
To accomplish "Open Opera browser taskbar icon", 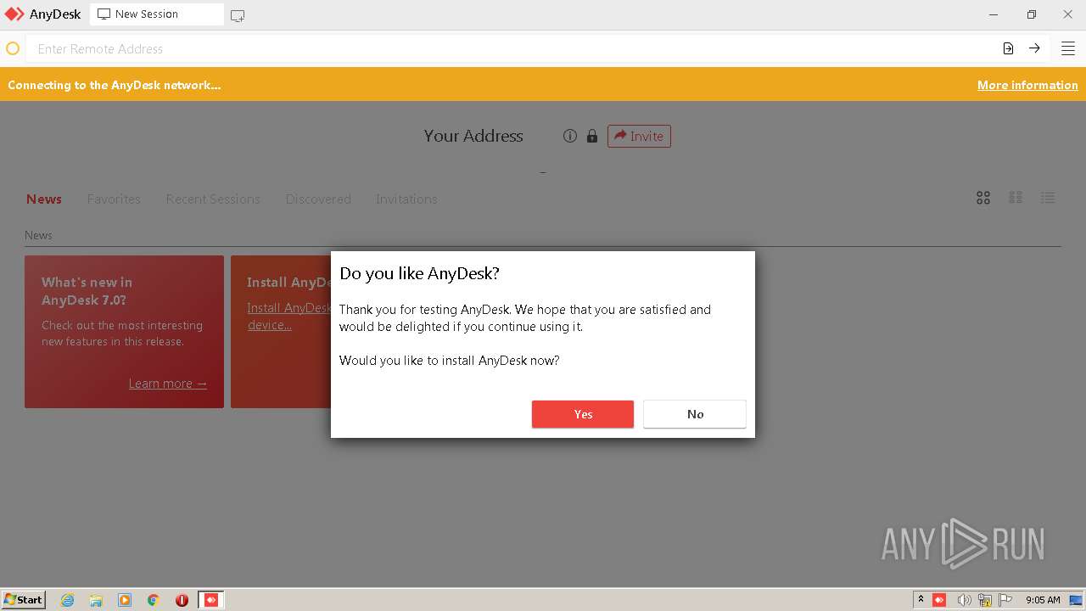I will pos(182,600).
